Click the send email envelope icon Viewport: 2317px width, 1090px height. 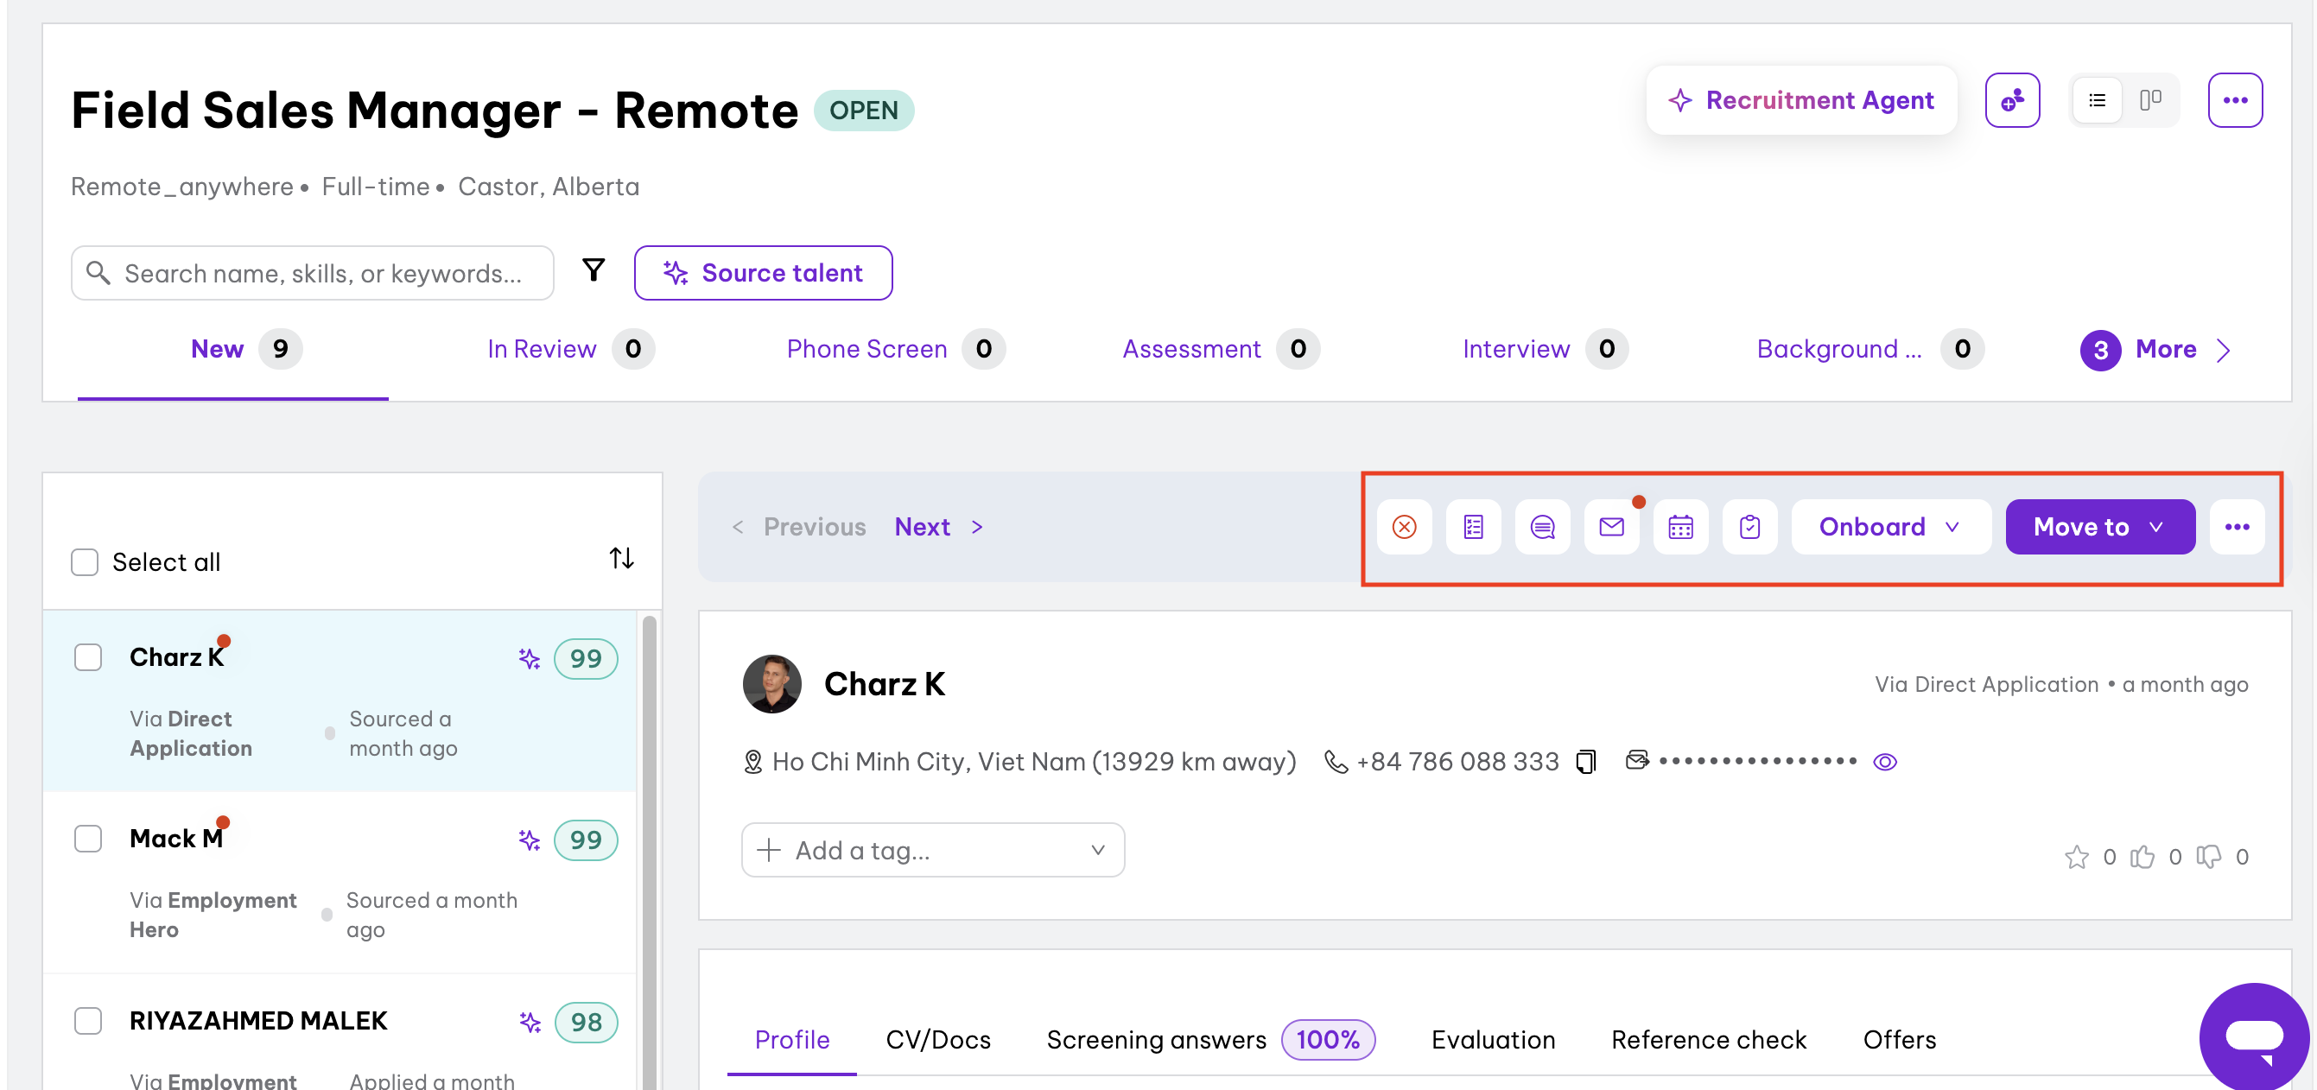[x=1611, y=527]
